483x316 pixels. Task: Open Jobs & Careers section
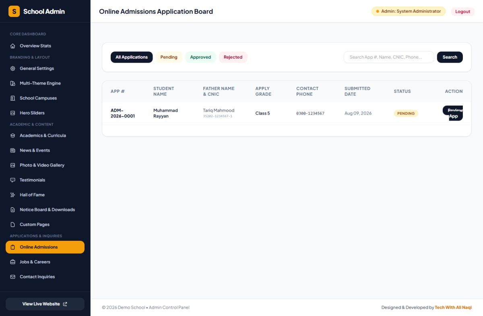(45, 262)
